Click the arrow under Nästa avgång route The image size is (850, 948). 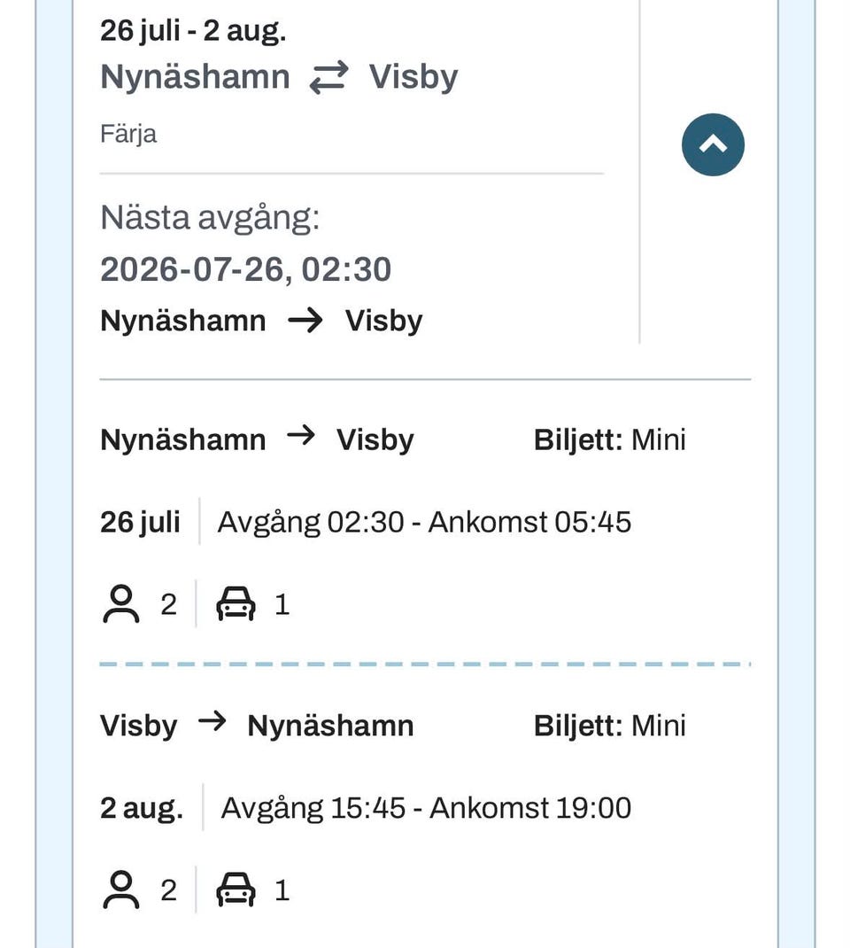(305, 321)
